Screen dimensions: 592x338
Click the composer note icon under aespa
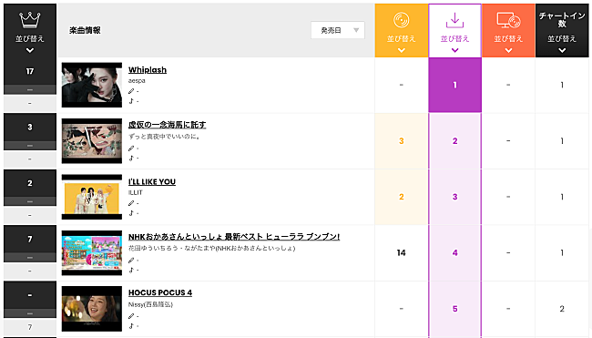pos(131,101)
